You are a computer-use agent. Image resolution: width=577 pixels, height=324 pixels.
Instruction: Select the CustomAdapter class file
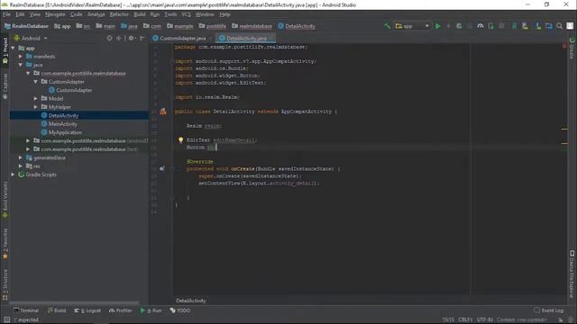pyautogui.click(x=74, y=90)
